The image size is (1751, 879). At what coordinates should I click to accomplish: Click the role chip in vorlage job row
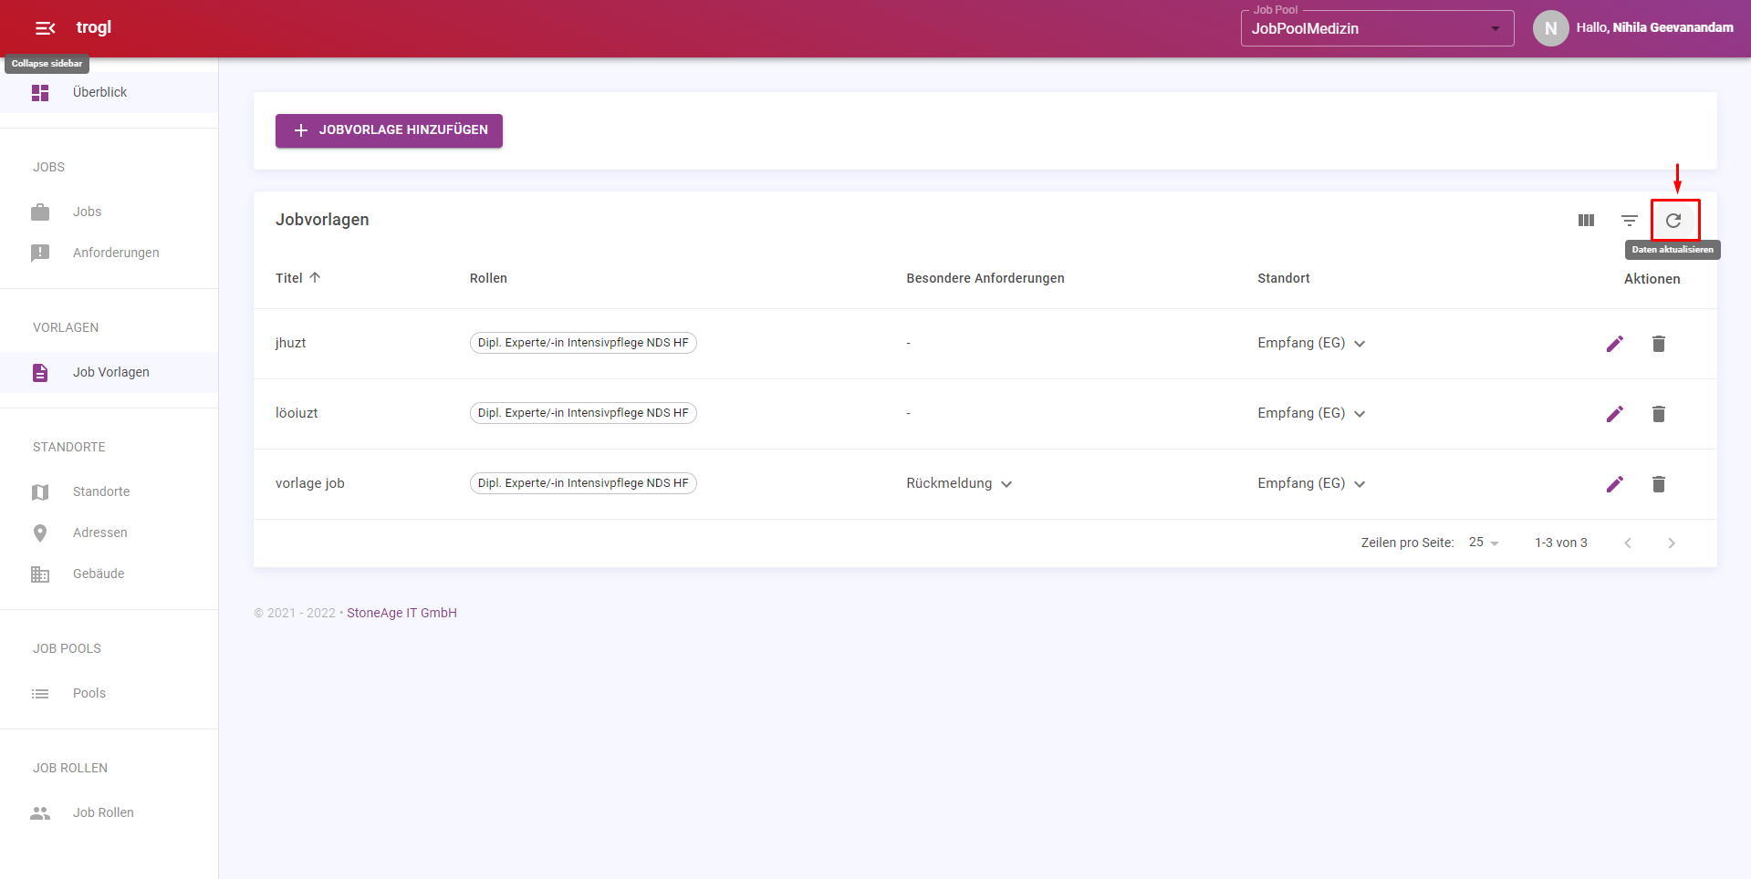click(583, 483)
